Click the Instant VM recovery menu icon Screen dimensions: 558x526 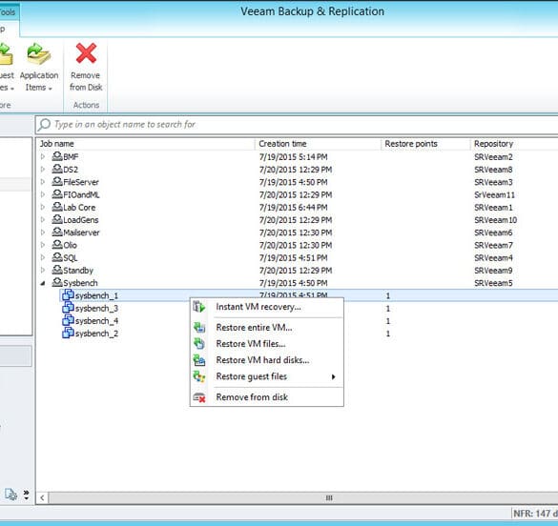coord(199,307)
